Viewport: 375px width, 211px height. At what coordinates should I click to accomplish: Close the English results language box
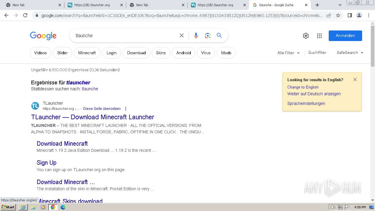tap(355, 79)
